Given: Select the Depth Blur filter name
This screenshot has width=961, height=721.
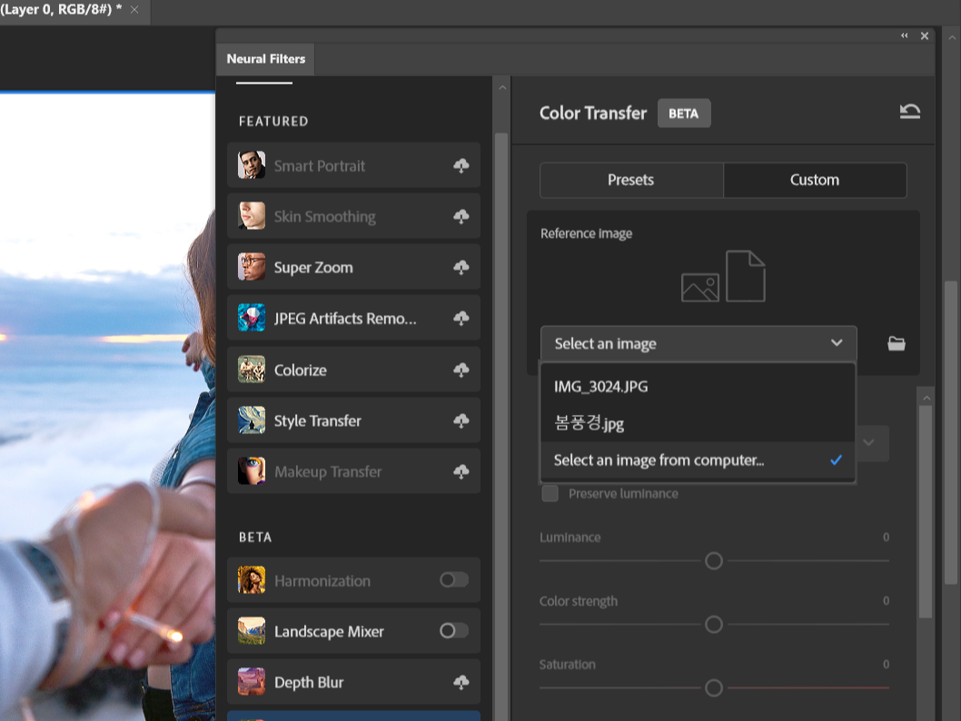Looking at the screenshot, I should pyautogui.click(x=309, y=683).
